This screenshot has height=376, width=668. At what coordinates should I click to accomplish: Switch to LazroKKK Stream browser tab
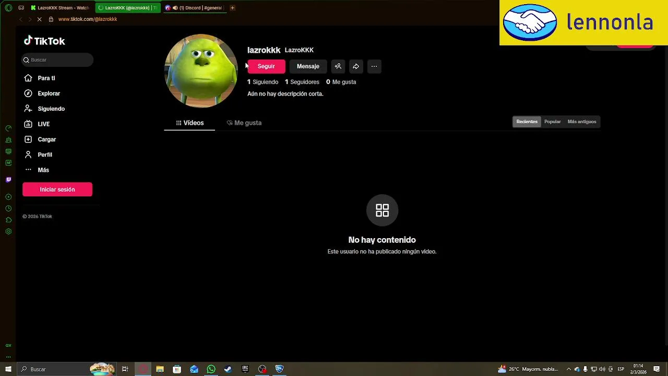pyautogui.click(x=60, y=8)
